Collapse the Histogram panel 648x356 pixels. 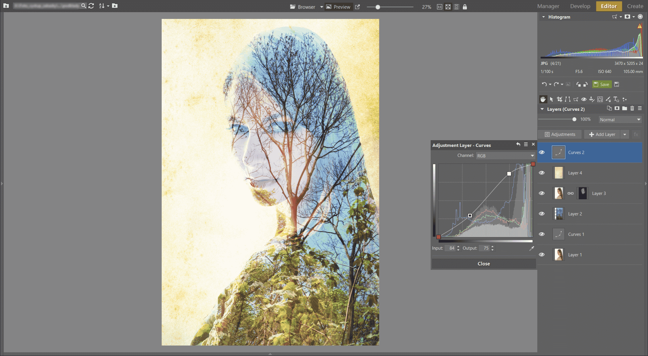[543, 17]
